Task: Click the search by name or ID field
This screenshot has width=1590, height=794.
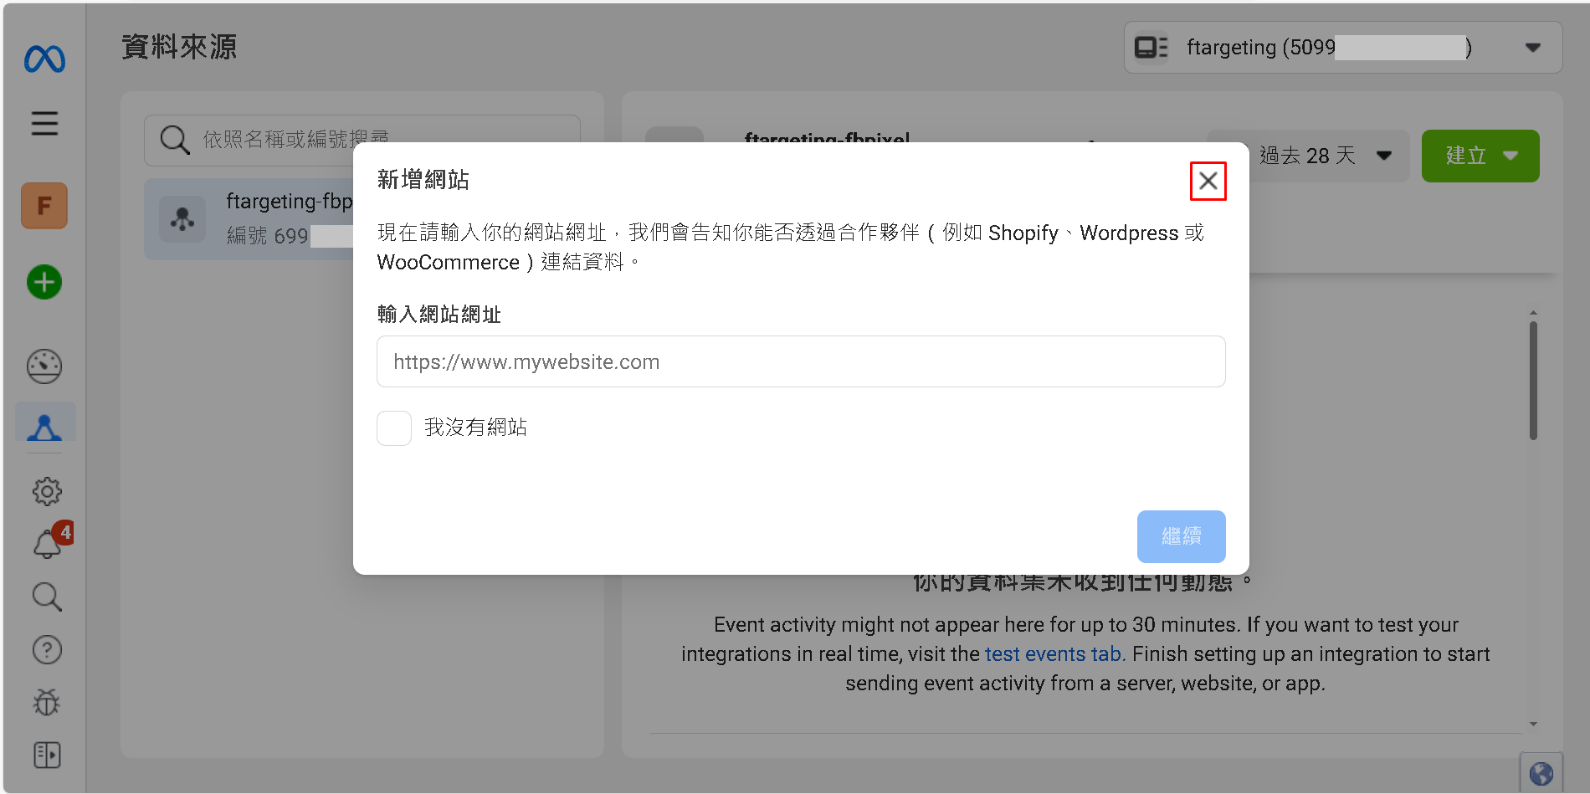Action: [362, 140]
